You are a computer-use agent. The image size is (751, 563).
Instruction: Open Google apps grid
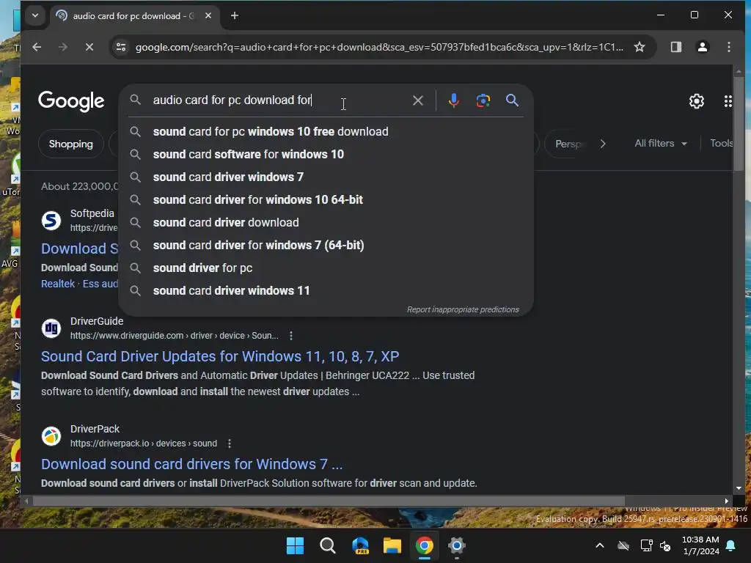click(x=728, y=101)
